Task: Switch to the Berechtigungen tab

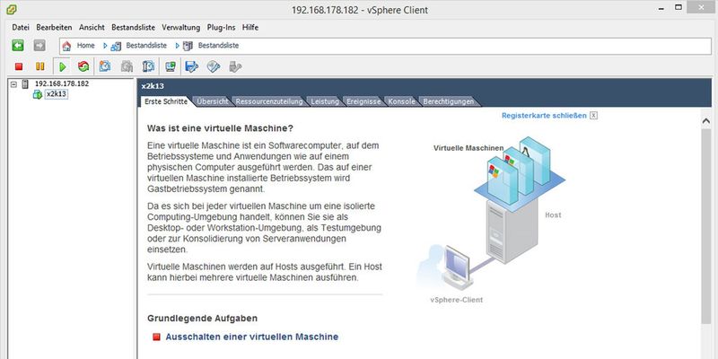Action: (x=448, y=101)
